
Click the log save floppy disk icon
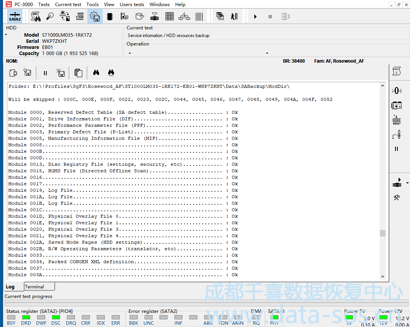coord(27,73)
